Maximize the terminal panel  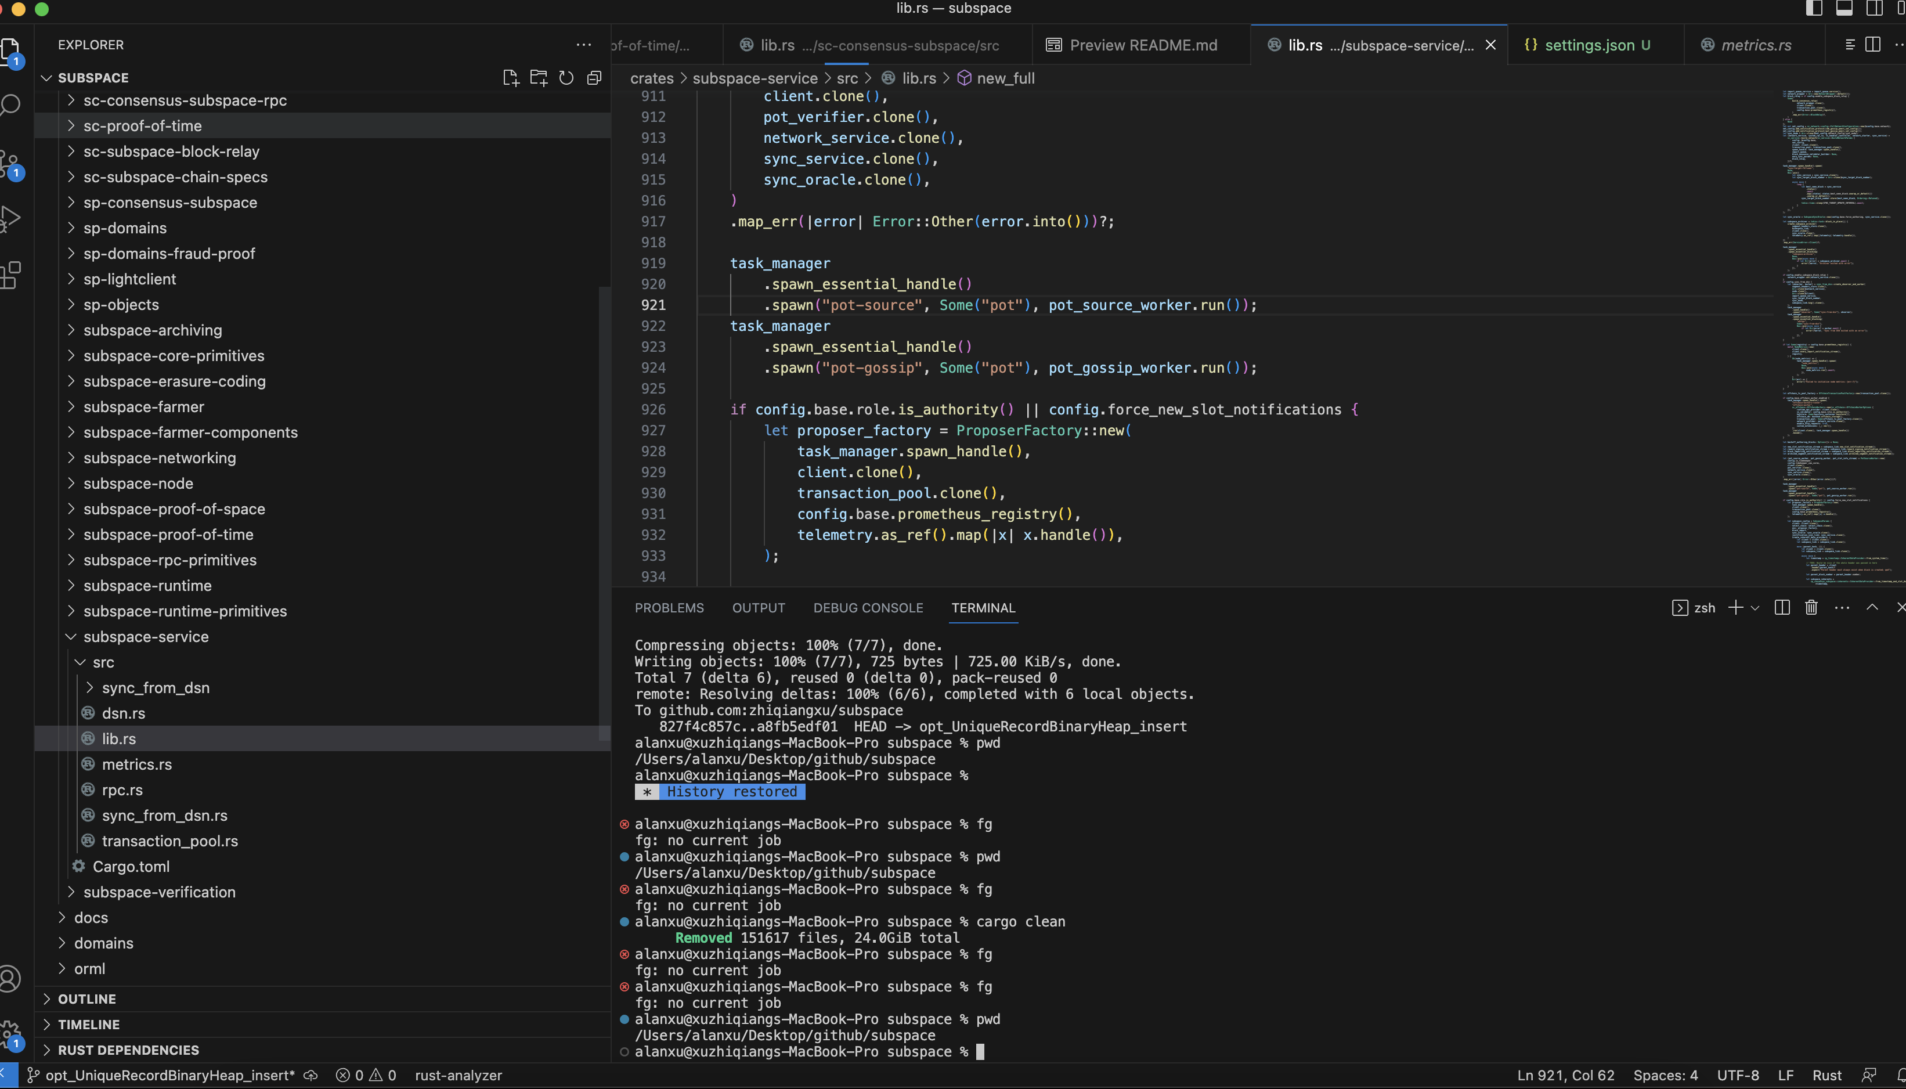point(1872,607)
